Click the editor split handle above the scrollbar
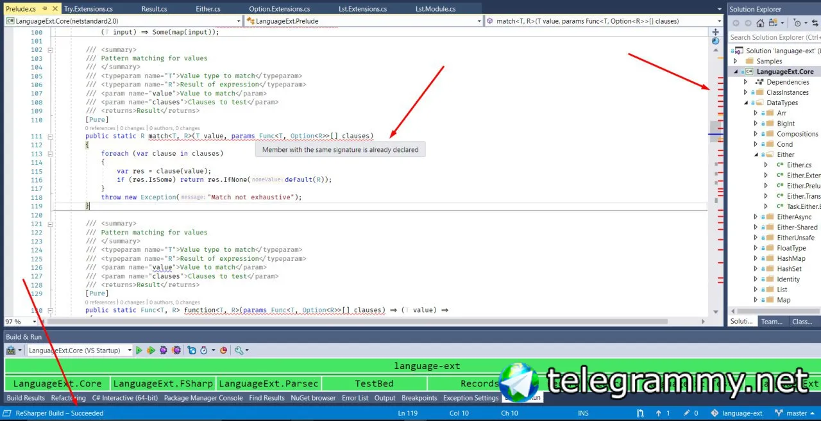The height and width of the screenshot is (421, 821). pyautogui.click(x=716, y=31)
